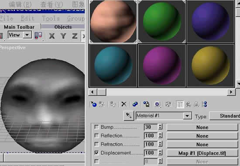The height and width of the screenshot is (166, 240).
Task: Open the Material Effects Channel flyout
Action: click(x=157, y=104)
